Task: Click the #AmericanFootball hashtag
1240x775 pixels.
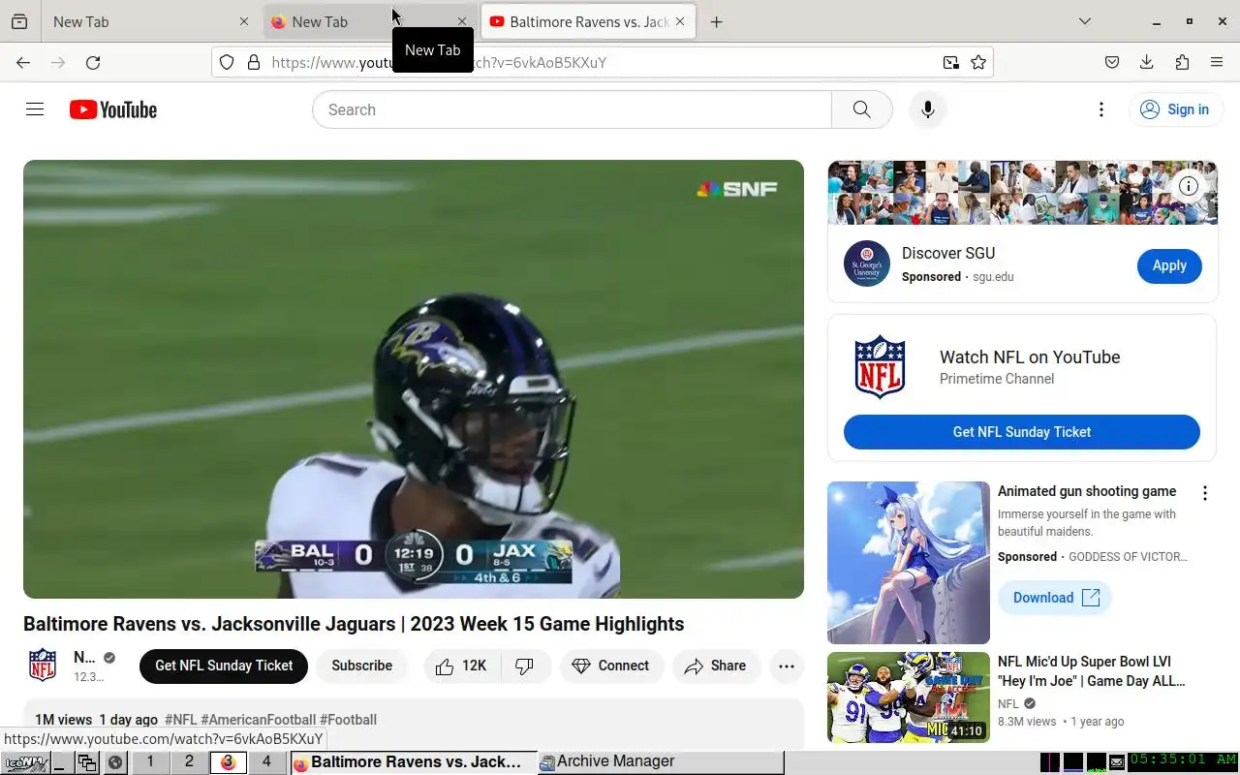Action: tap(259, 720)
